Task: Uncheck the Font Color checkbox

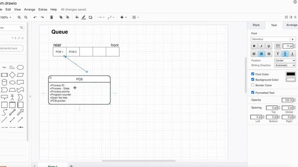Action: pyautogui.click(x=252, y=74)
